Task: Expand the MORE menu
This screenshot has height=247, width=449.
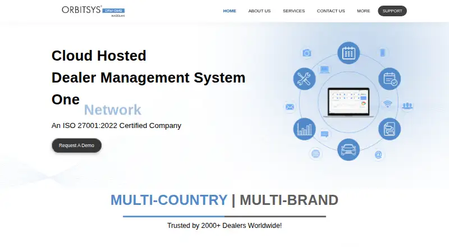Action: tap(363, 11)
